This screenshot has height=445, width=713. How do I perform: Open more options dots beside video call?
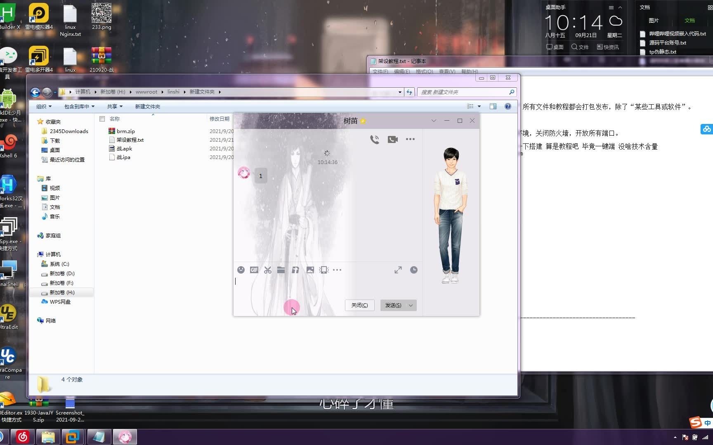point(410,139)
